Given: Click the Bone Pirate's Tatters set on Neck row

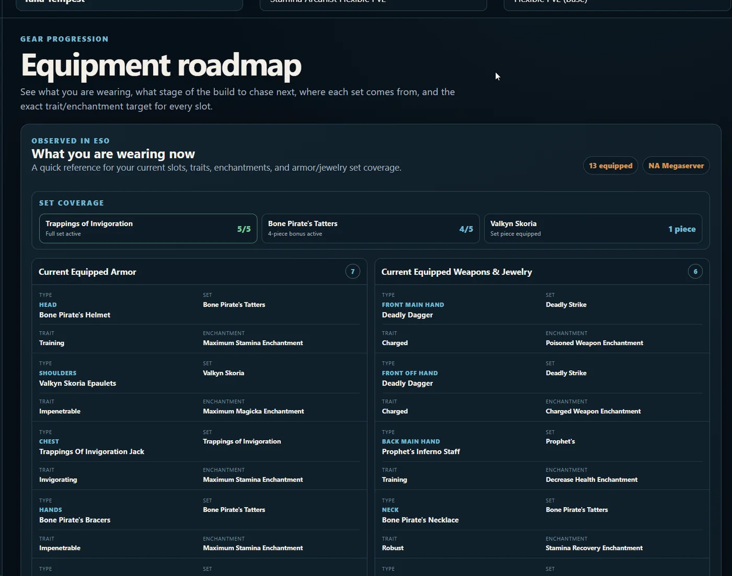Looking at the screenshot, I should point(577,510).
